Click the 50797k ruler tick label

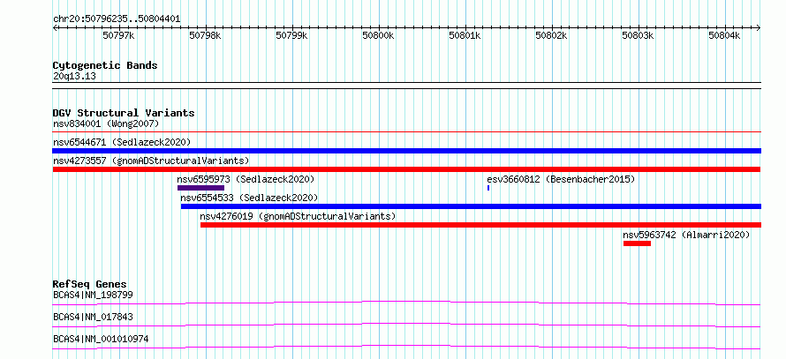[119, 35]
